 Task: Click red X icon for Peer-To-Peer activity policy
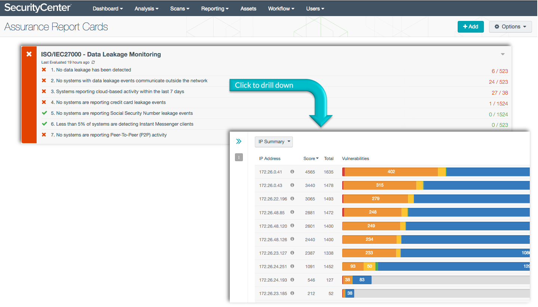tap(44, 135)
